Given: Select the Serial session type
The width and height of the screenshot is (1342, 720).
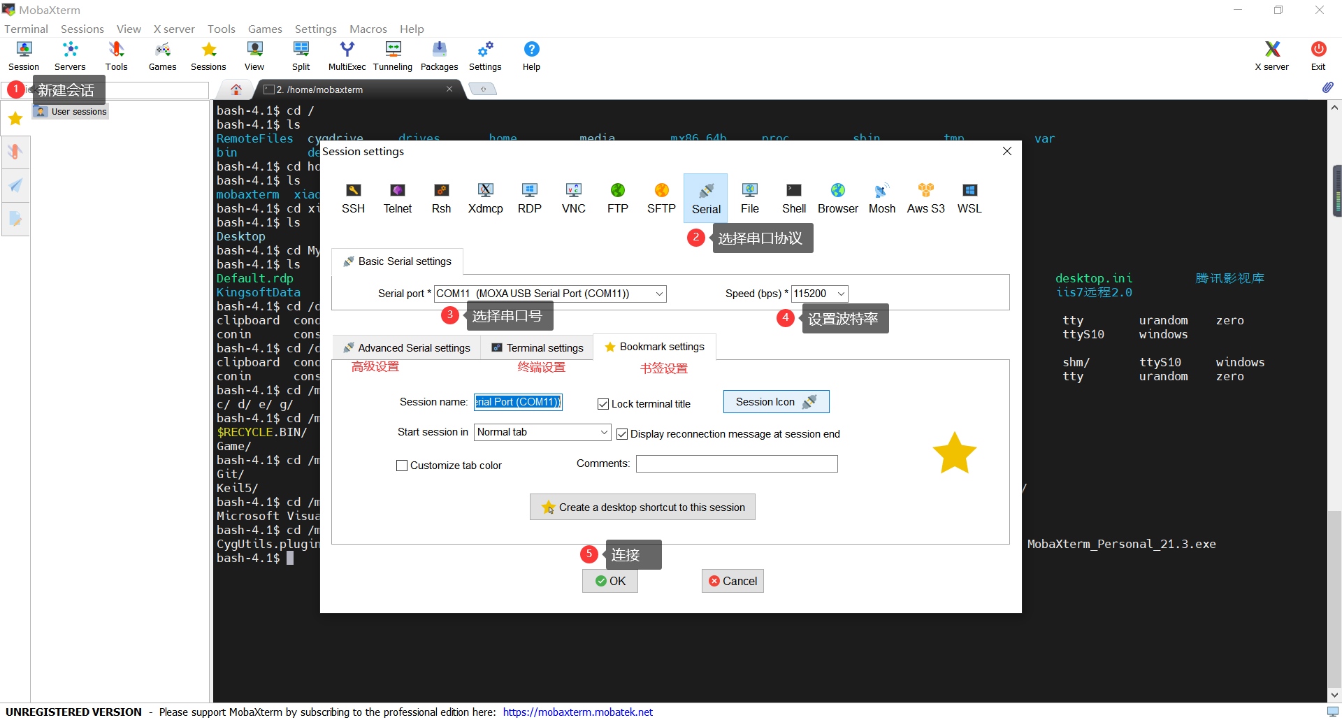Looking at the screenshot, I should point(706,199).
